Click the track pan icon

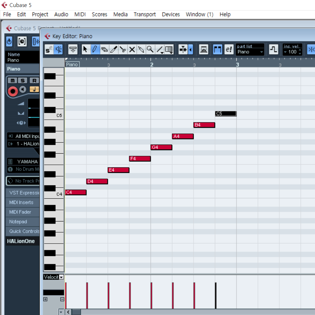pos(21,113)
